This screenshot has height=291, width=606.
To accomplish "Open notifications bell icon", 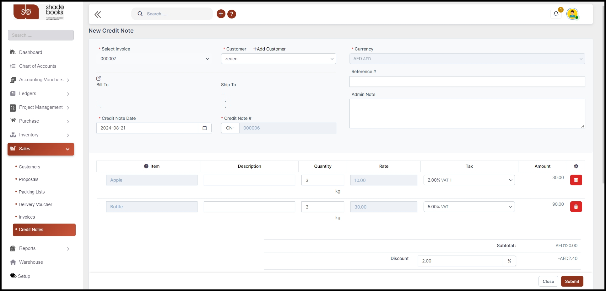I will click(556, 14).
